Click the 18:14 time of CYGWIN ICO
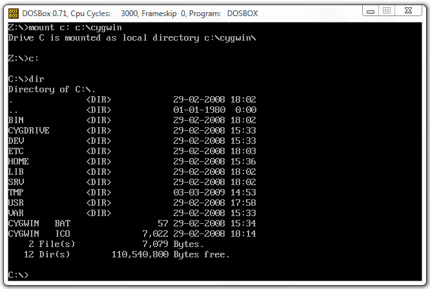The width and height of the screenshot is (430, 289). [243, 234]
